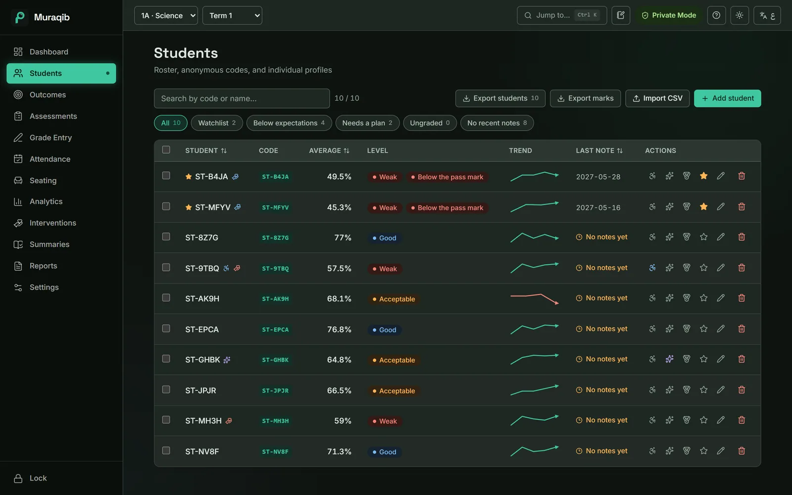Edit student ST-EPCA with pencil icon
The height and width of the screenshot is (495, 792).
[721, 329]
